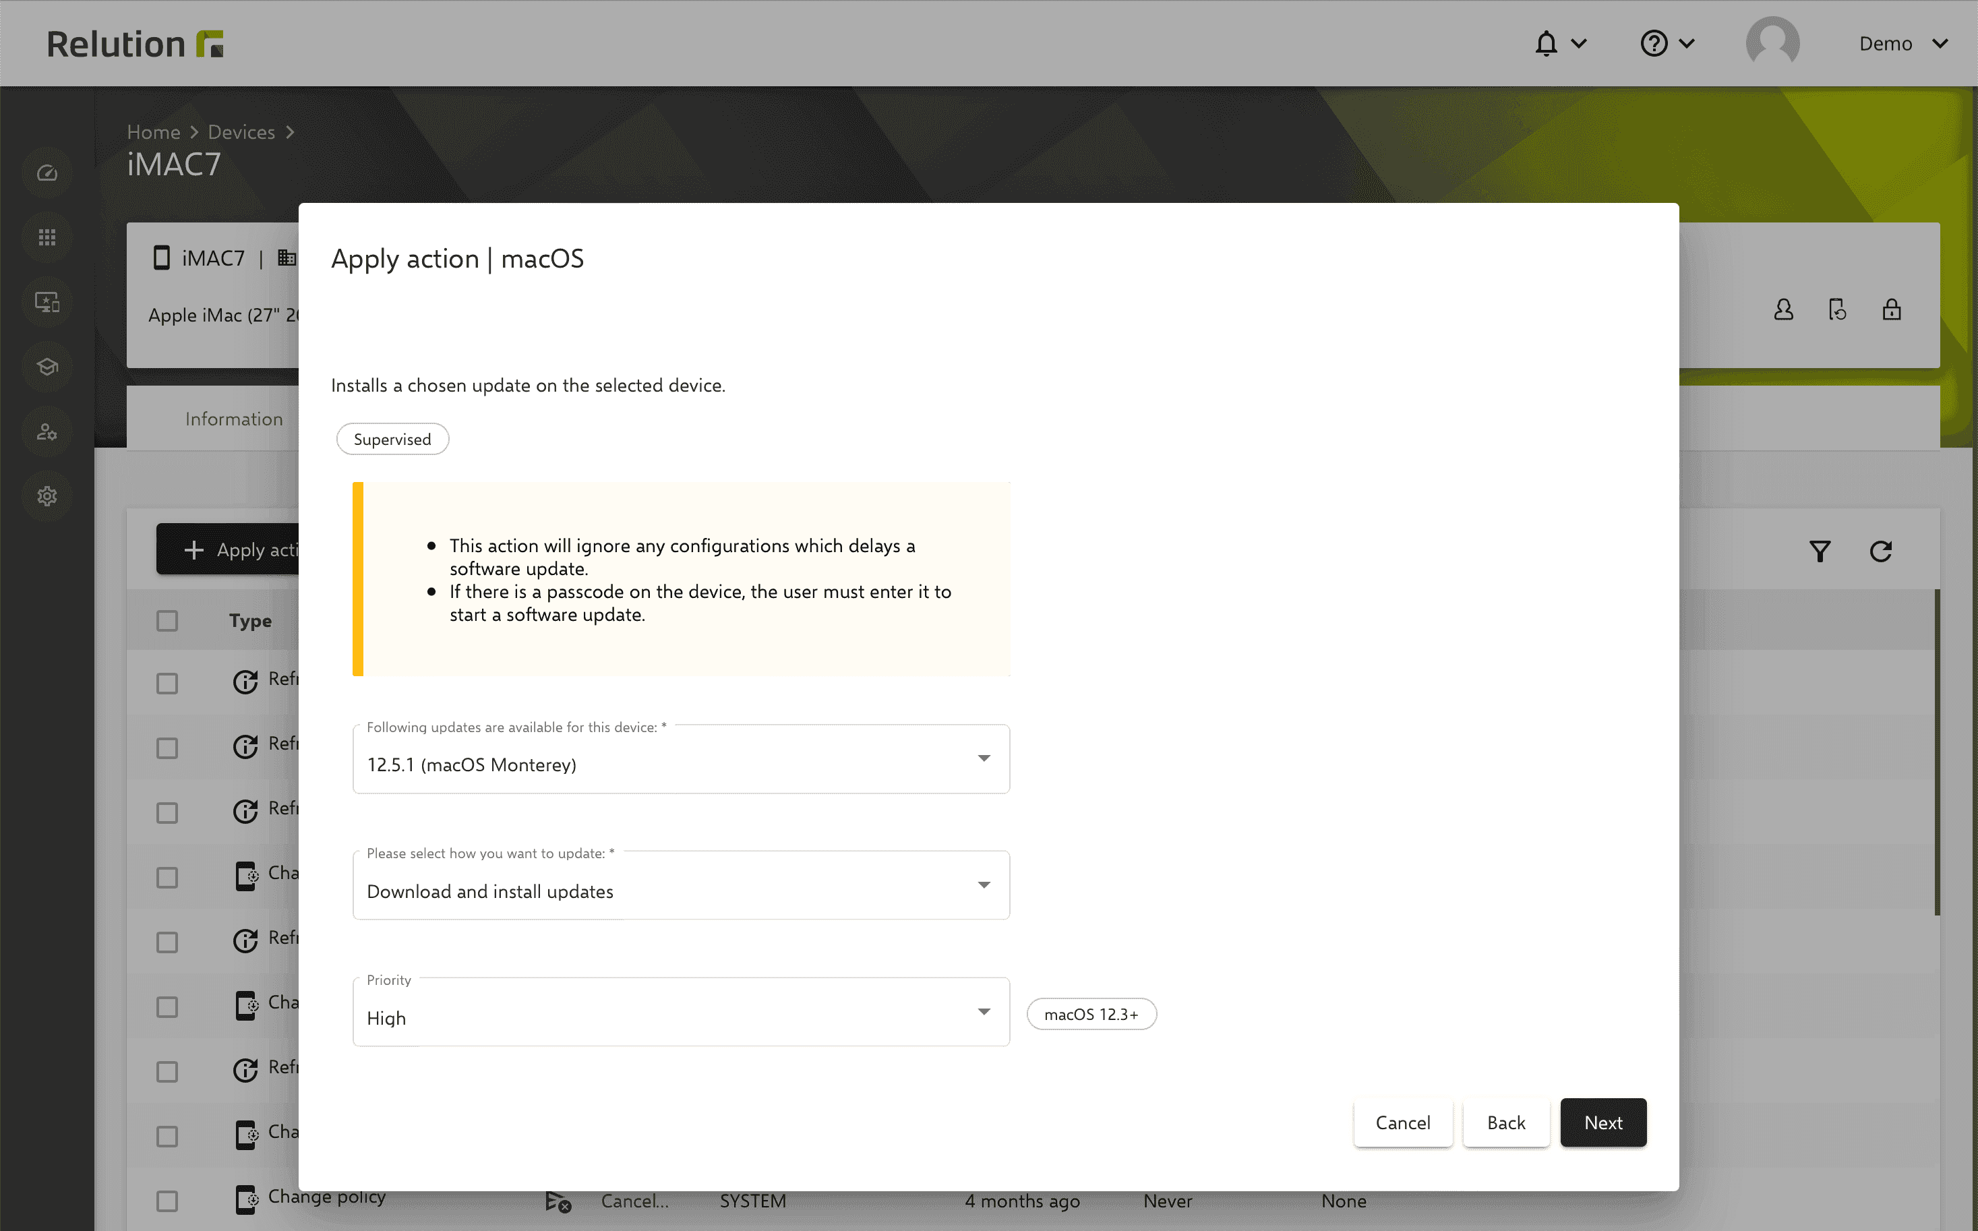Click Next to continue

(x=1602, y=1122)
